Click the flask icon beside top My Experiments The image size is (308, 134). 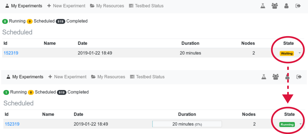7,6
